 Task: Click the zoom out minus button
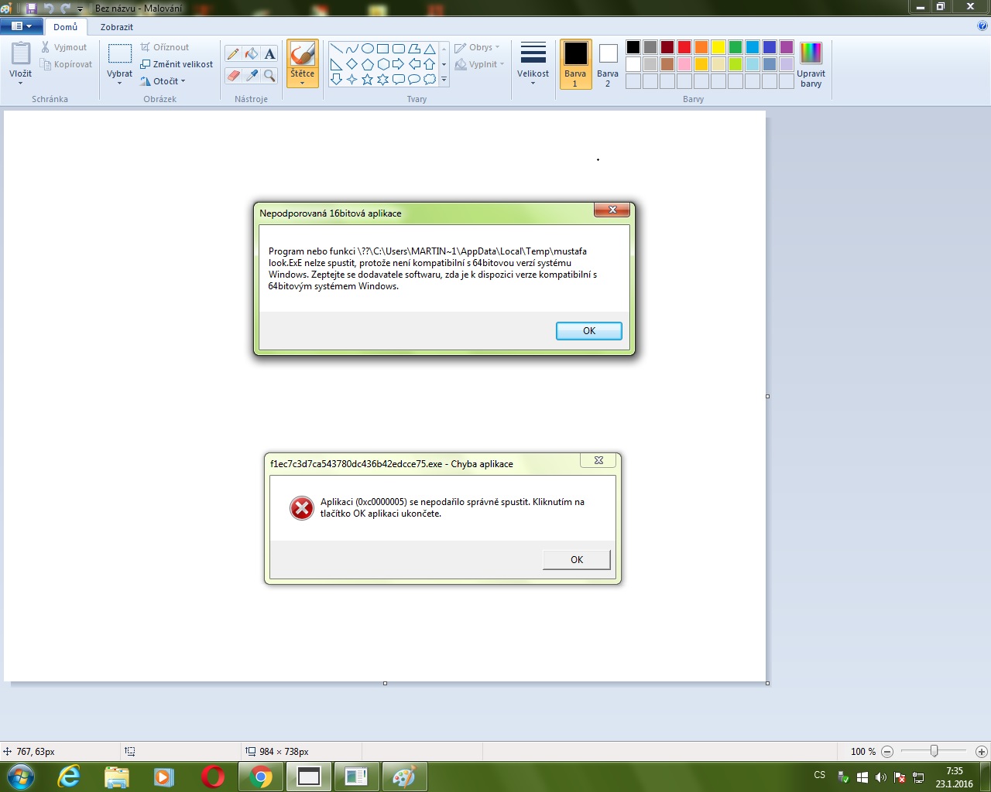pos(887,751)
